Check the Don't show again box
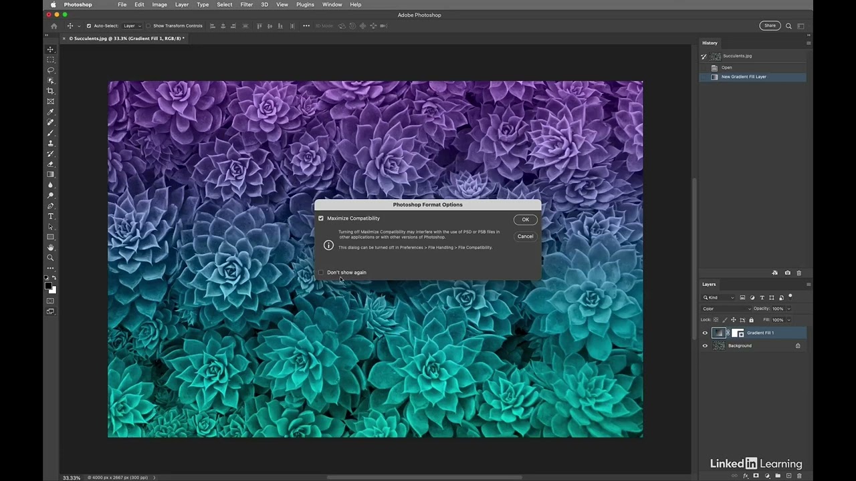The height and width of the screenshot is (481, 856). click(x=321, y=273)
